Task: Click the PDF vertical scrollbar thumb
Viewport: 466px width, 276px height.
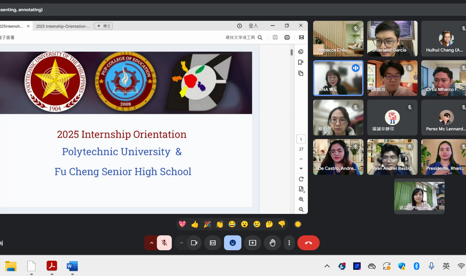Action: (292, 52)
